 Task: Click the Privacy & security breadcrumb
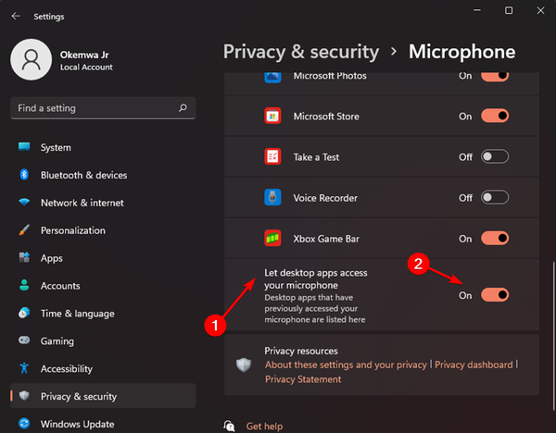[301, 52]
